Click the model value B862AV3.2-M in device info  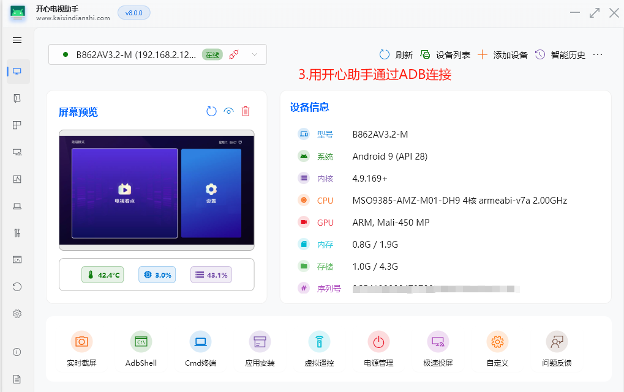pos(380,135)
